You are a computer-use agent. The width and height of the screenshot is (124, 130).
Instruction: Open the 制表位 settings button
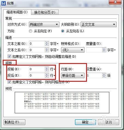coord(14,122)
